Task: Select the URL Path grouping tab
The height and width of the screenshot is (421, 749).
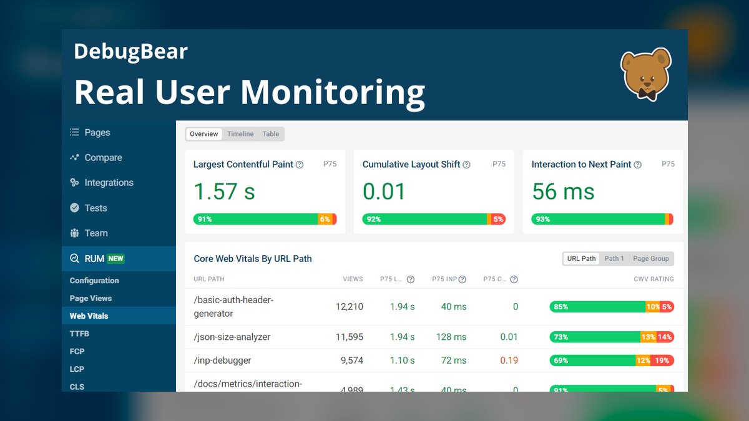Action: click(x=581, y=258)
